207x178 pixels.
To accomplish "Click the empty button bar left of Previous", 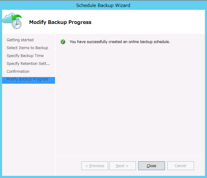I will (x=68, y=166).
